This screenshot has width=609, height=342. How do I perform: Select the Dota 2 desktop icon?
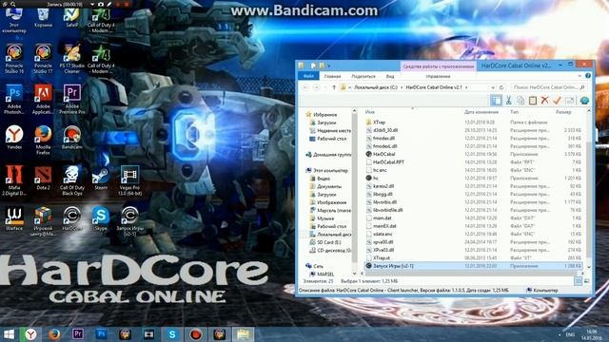point(43,178)
